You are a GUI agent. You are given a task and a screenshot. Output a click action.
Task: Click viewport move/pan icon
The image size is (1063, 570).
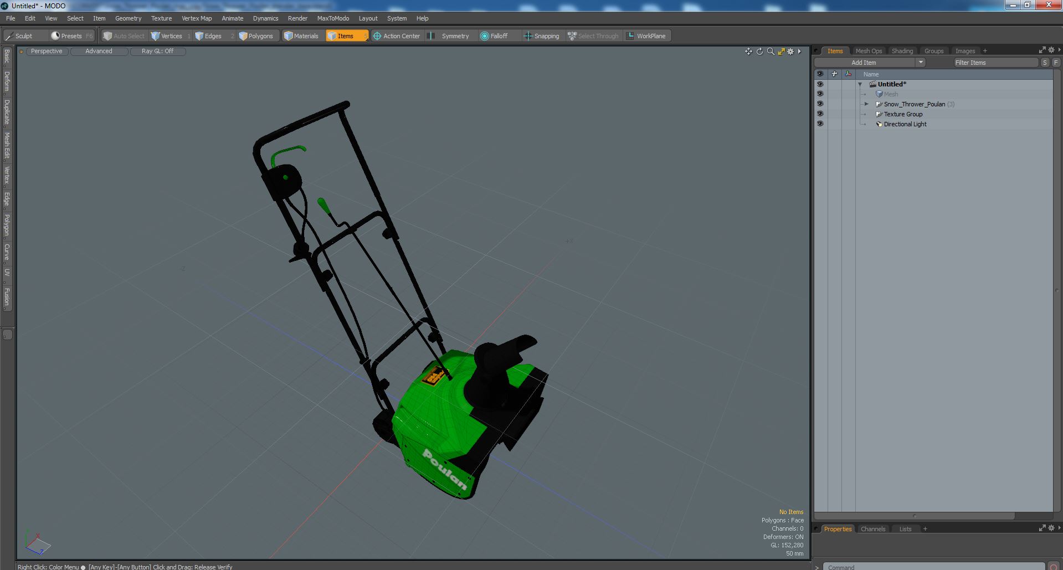tap(748, 52)
